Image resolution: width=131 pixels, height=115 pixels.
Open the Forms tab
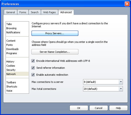click(x=23, y=12)
